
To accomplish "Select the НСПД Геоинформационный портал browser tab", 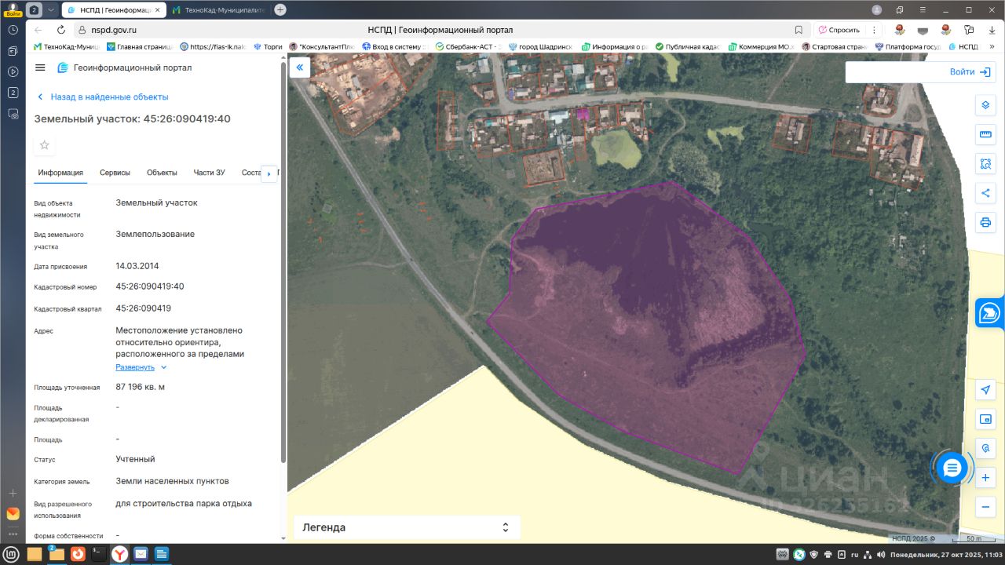I will [113, 9].
